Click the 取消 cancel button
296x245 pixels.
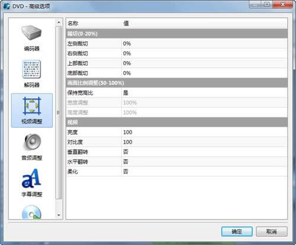click(x=272, y=231)
